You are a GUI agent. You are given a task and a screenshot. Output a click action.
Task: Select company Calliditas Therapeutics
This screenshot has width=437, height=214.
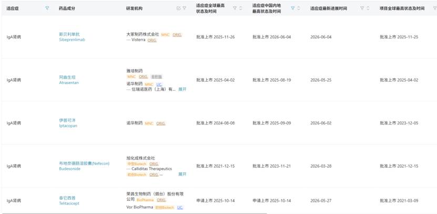[152, 169]
